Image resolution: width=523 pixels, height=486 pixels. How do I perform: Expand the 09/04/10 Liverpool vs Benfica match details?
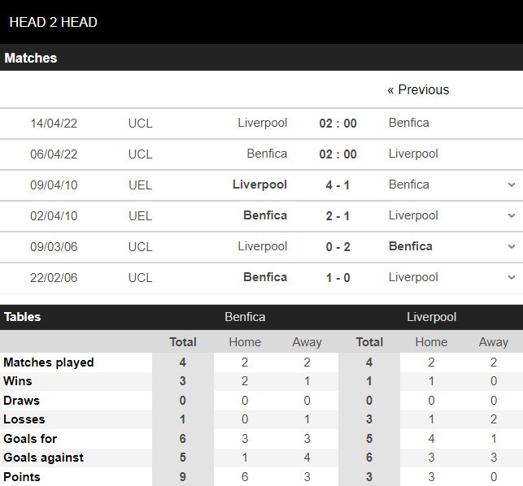[x=512, y=184]
